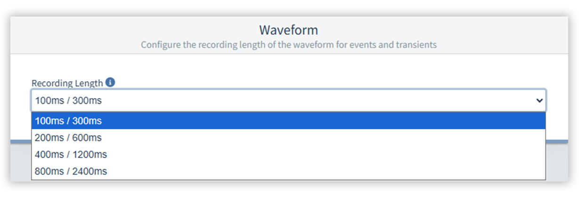Select 800ms / 2400ms from the list

click(71, 172)
